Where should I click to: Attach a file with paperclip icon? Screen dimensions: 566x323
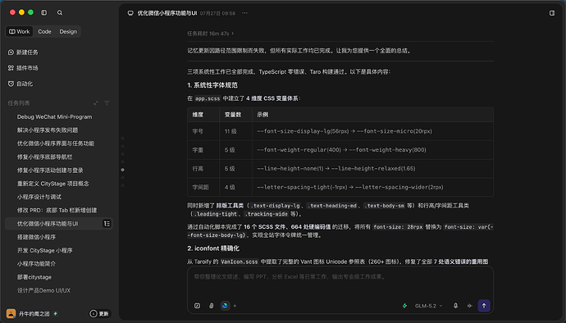212,306
